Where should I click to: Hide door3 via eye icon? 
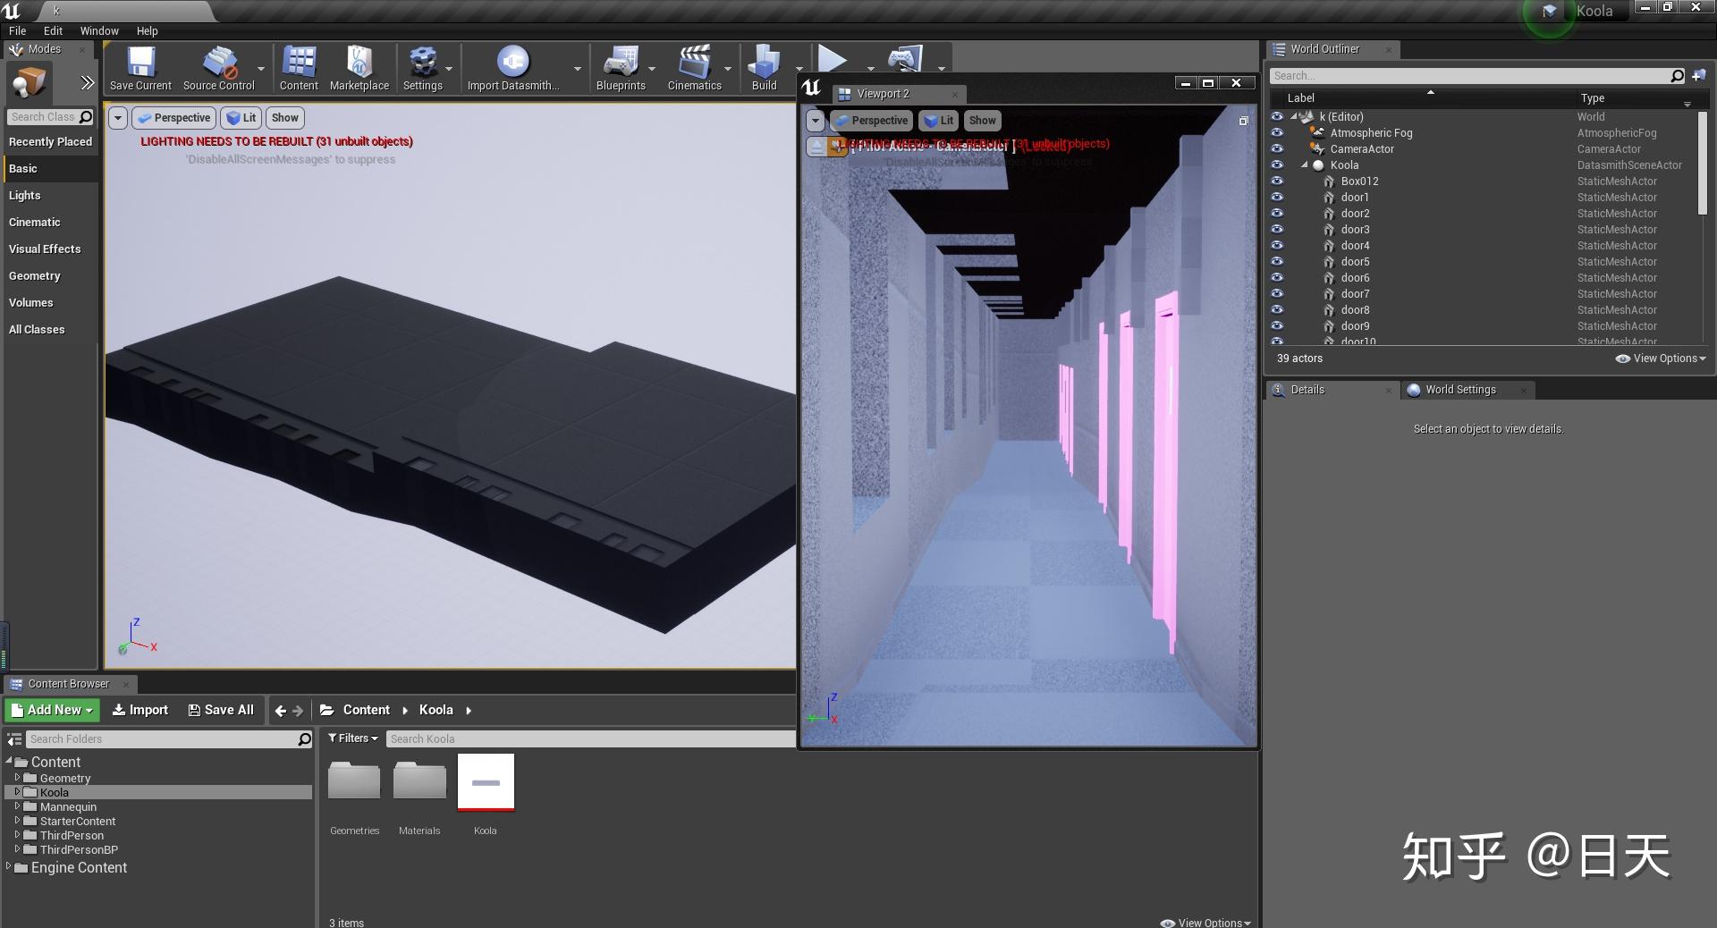click(1277, 230)
